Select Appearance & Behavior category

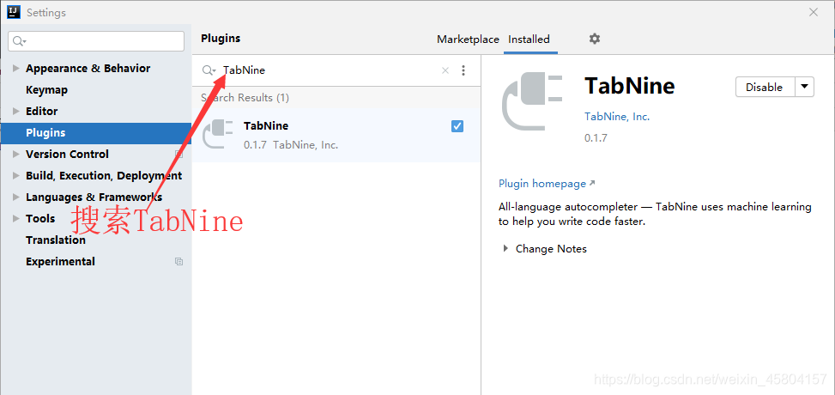click(88, 68)
